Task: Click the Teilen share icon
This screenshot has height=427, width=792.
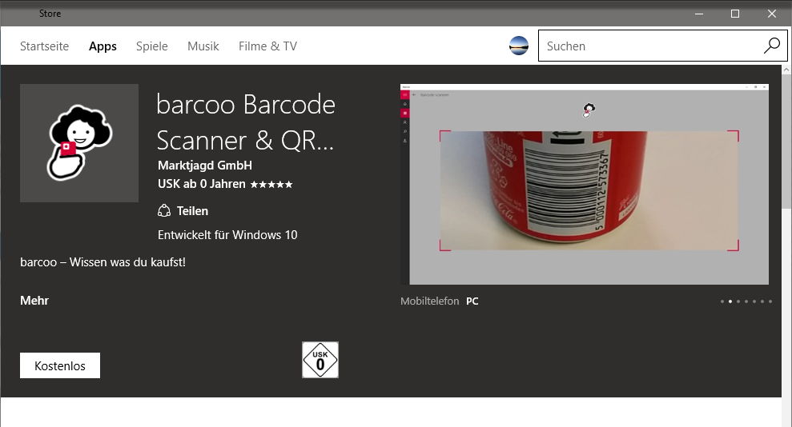Action: coord(164,211)
